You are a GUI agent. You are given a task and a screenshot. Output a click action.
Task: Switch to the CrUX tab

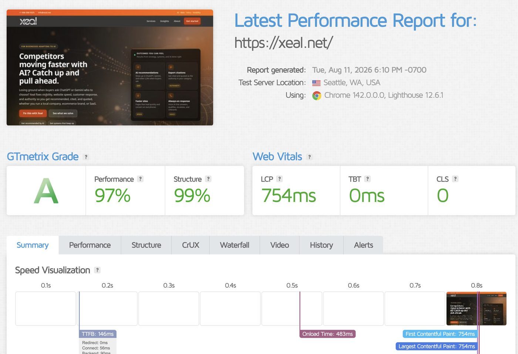(x=191, y=245)
